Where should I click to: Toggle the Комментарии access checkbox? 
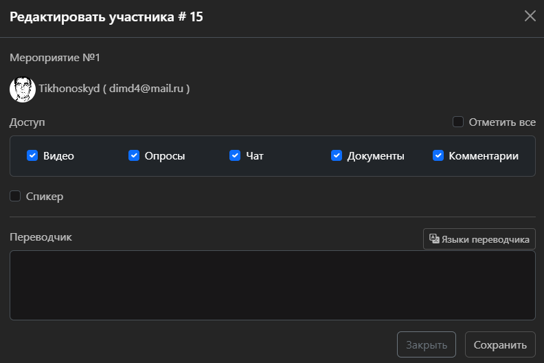coord(438,155)
